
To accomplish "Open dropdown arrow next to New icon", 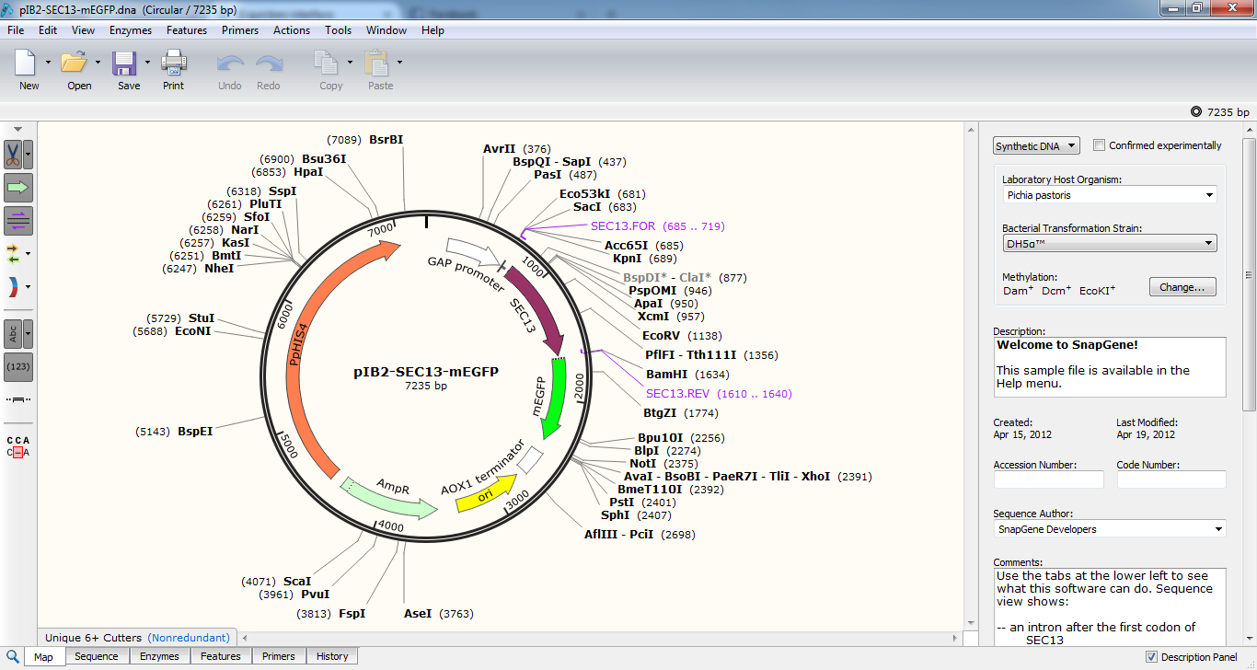I will [x=48, y=63].
